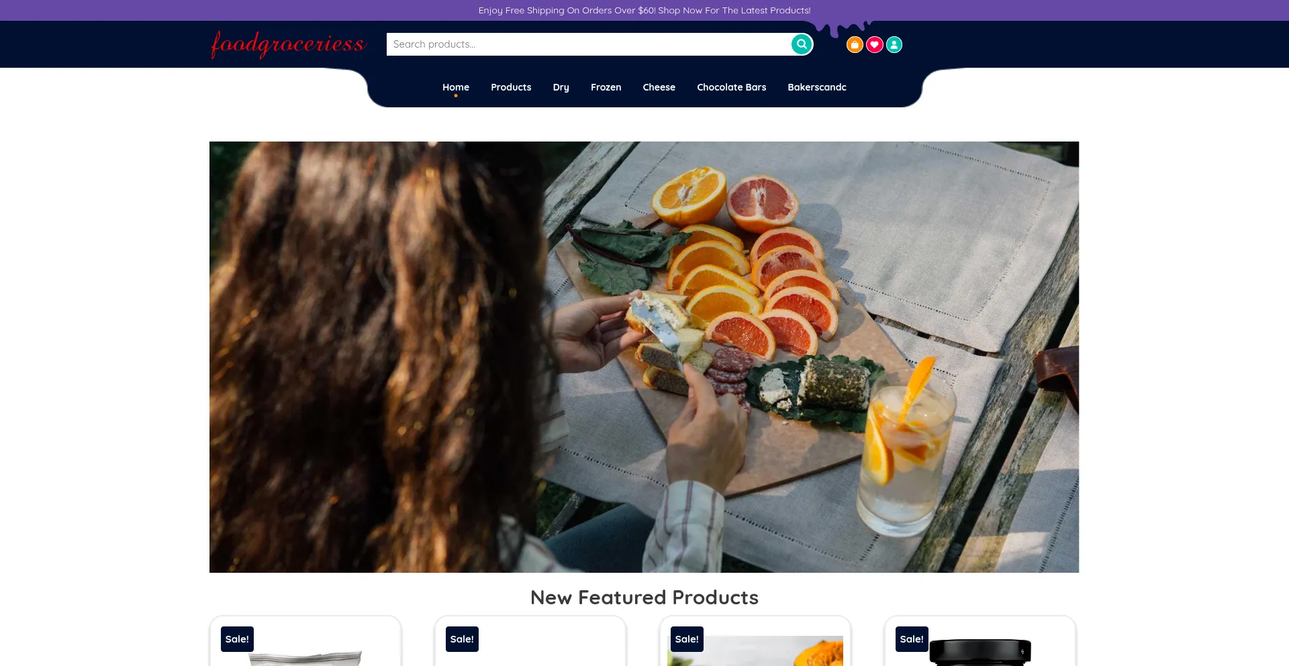Screen dimensions: 1289x666
Task: Click the citrus platter hero image
Action: [x=644, y=357]
